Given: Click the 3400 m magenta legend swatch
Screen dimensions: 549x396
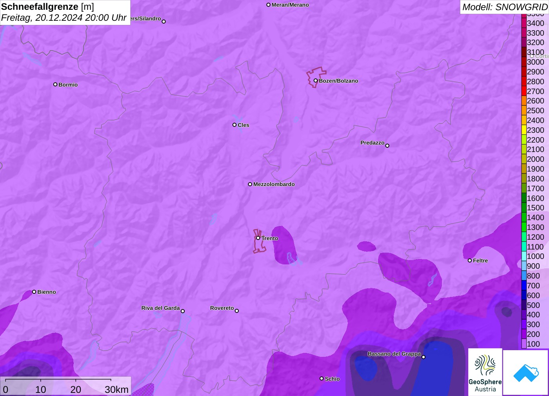Looking at the screenshot, I should click(524, 23).
